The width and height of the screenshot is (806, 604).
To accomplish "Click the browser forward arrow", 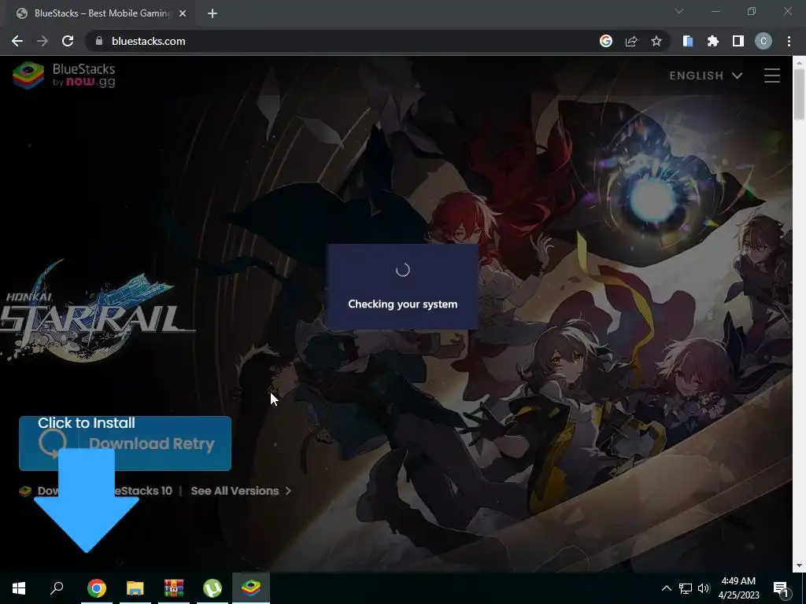I will (43, 41).
